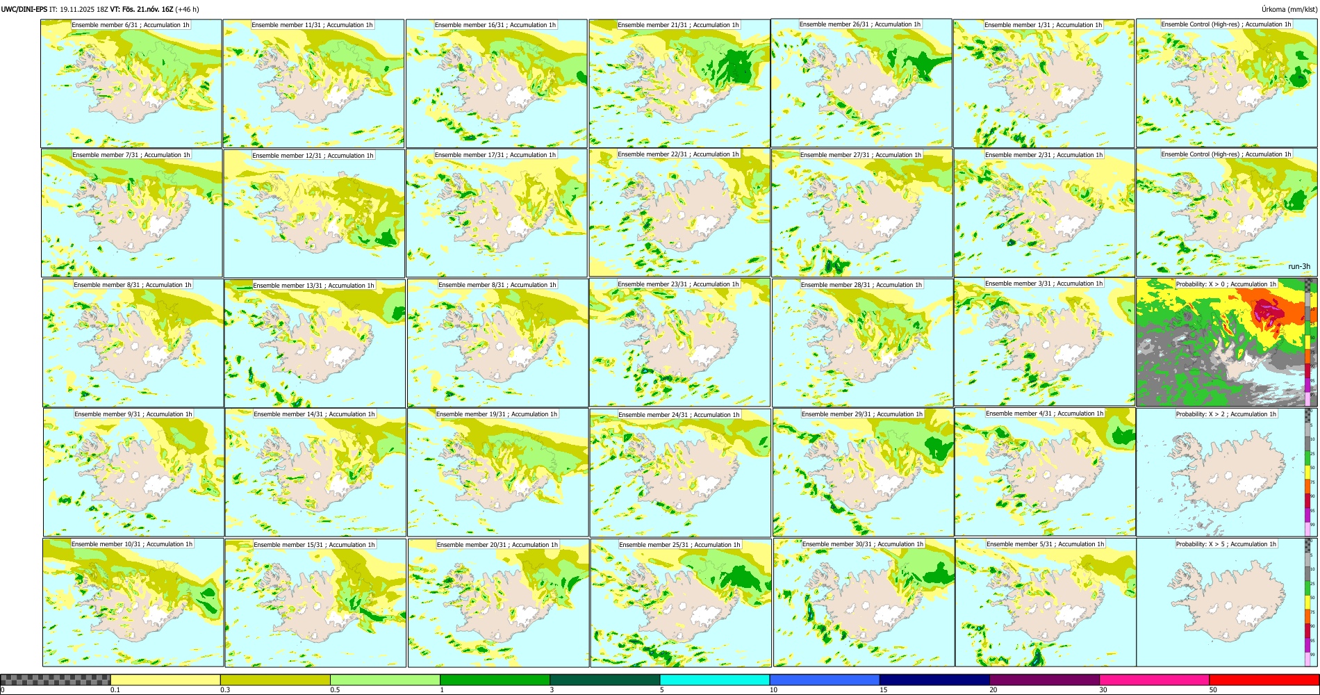This screenshot has width=1320, height=695.
Task: Pick the light green 0.5–1 legend swatch
Action: tap(385, 680)
